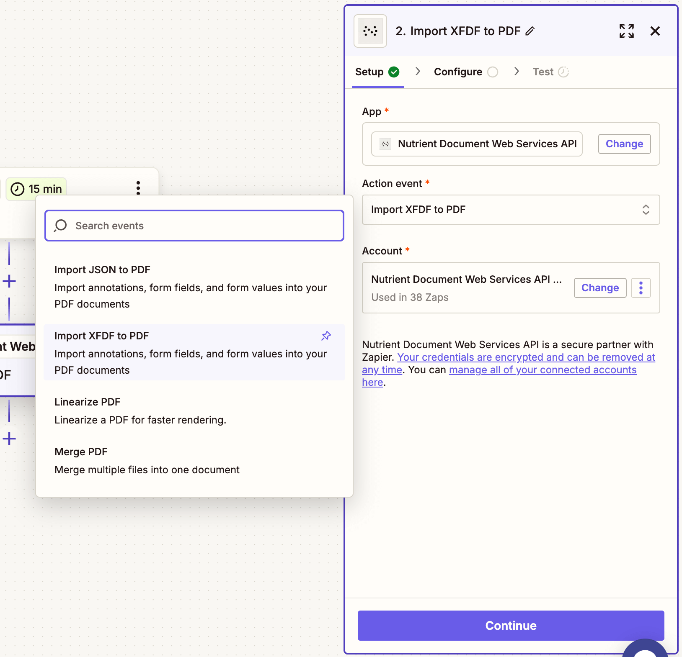Open the manage all connected accounts link
This screenshot has height=657, width=682.
[542, 370]
